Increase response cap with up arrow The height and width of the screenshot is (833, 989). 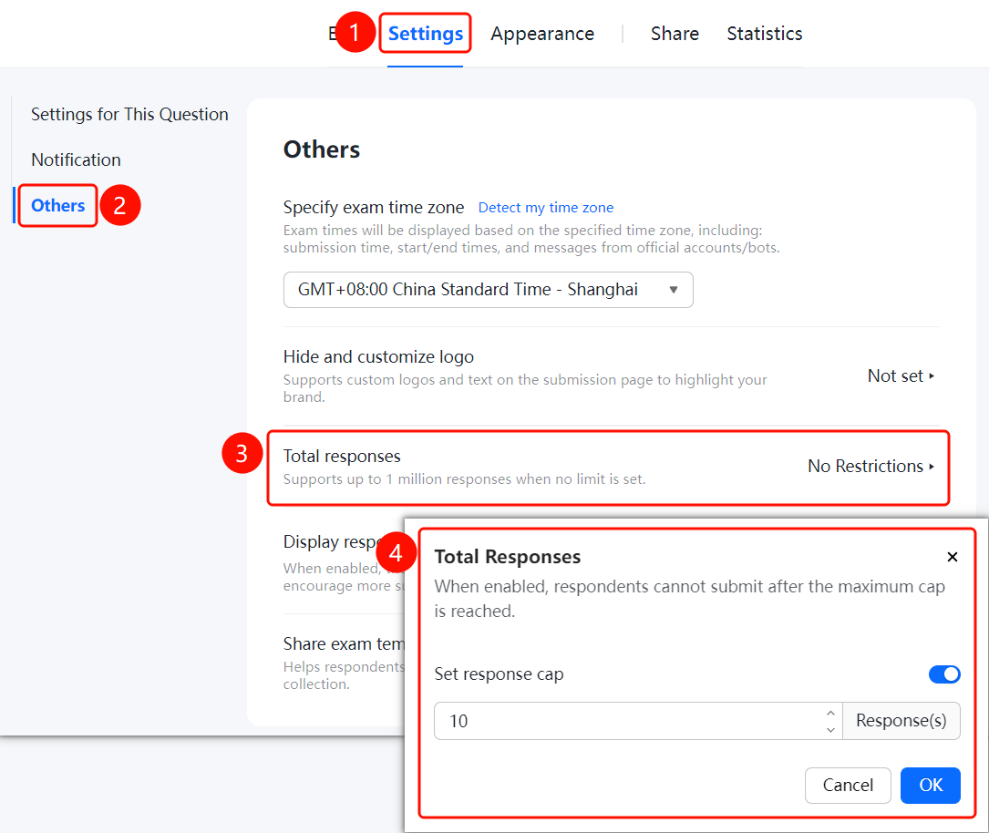coord(830,714)
